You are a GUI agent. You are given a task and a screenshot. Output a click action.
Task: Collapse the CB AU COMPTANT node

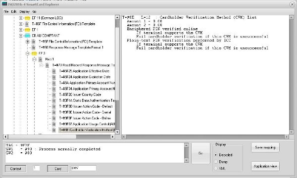tap(21, 36)
